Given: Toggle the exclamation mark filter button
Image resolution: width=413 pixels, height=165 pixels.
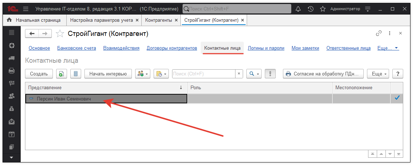Looking at the screenshot, I should pos(270,74).
